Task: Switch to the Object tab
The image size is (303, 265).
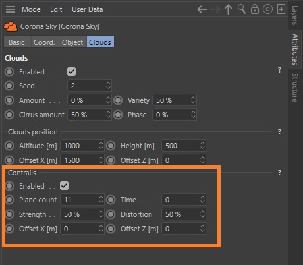Action: 72,42
